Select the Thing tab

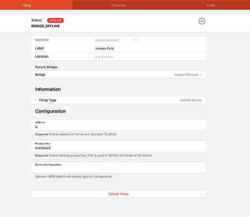click(x=26, y=5)
